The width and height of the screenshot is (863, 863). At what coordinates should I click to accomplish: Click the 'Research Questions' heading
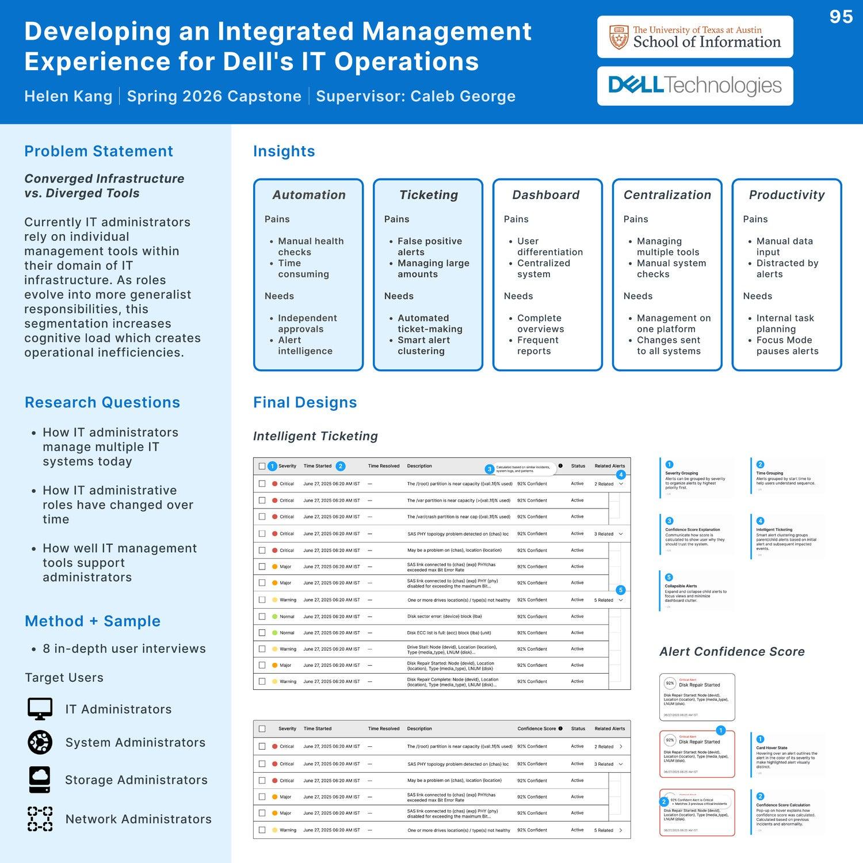(102, 403)
